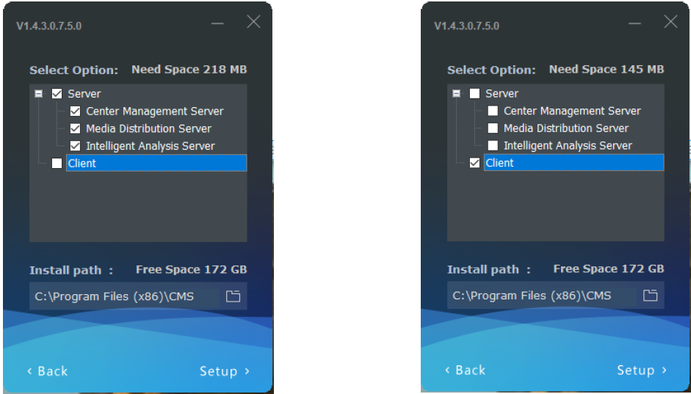Open folder browse icon in right installer
Viewport: 691px width, 394px height.
650,295
